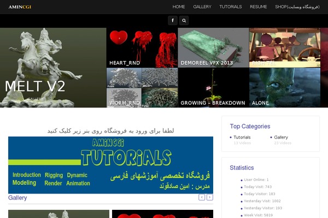Viewport: 328px width, 218px height.
Task: Open the MELT V2 featured image
Action: (53, 68)
